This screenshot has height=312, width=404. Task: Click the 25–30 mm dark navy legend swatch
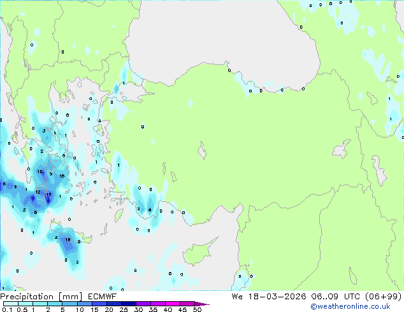128,304
